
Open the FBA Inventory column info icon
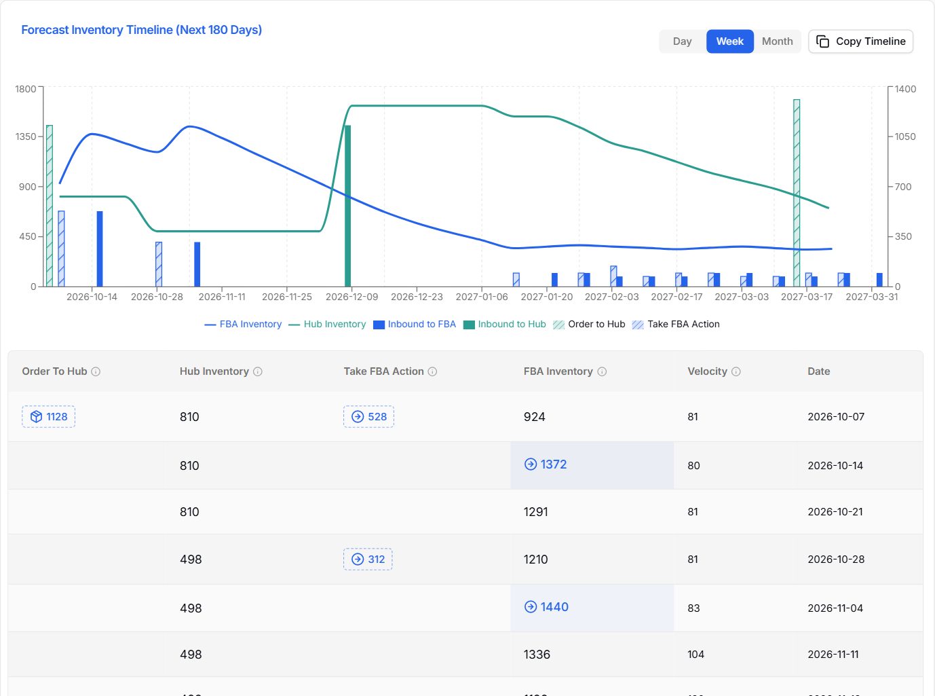602,371
